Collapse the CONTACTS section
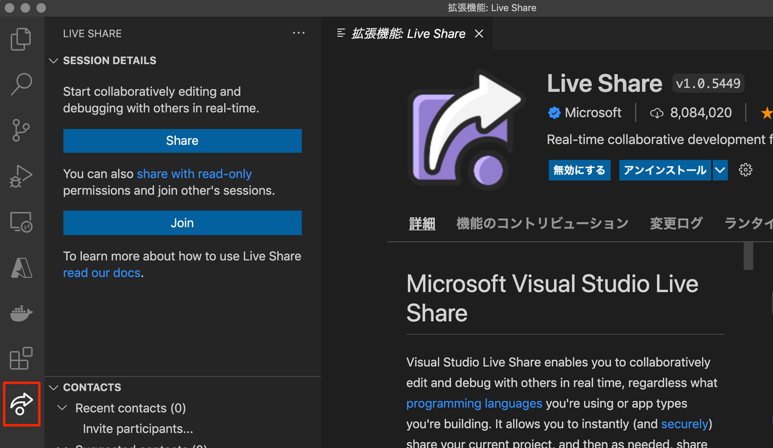The width and height of the screenshot is (773, 448). pyautogui.click(x=54, y=387)
